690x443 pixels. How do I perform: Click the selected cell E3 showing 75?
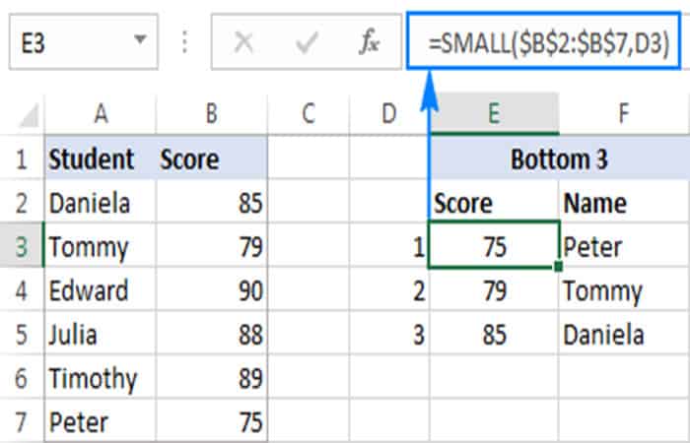pyautogui.click(x=494, y=245)
